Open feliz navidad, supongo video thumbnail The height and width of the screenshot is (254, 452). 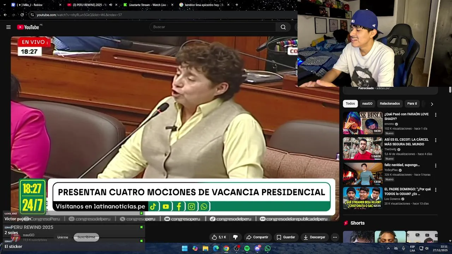click(x=363, y=174)
